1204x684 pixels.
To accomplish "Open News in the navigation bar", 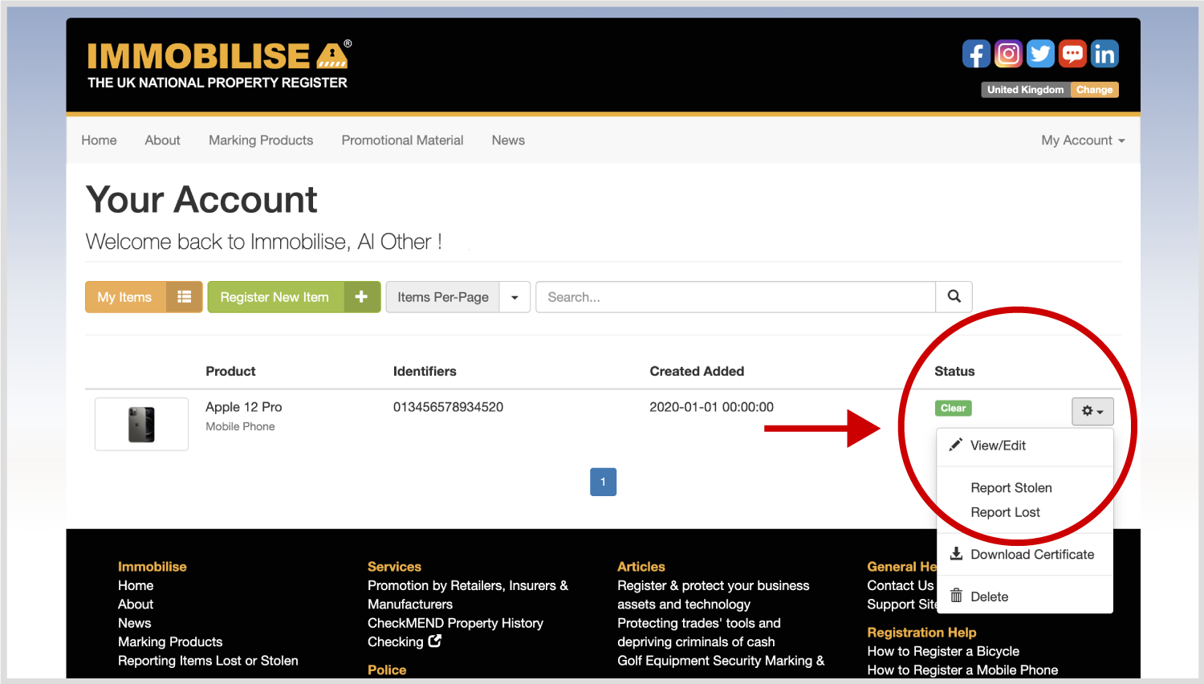I will coord(508,140).
